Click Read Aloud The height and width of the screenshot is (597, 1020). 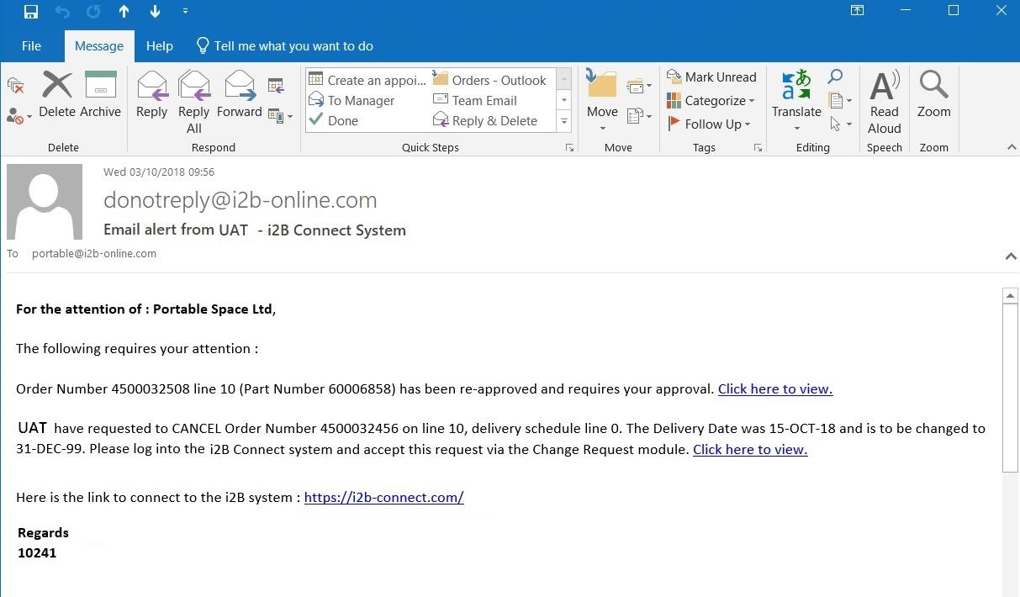pos(885,102)
